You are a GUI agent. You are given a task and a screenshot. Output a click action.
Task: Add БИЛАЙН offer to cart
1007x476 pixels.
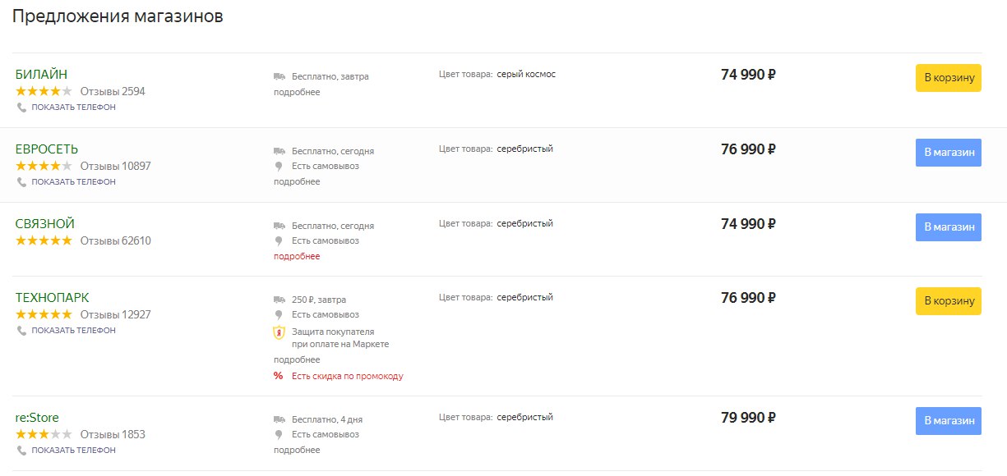[948, 78]
